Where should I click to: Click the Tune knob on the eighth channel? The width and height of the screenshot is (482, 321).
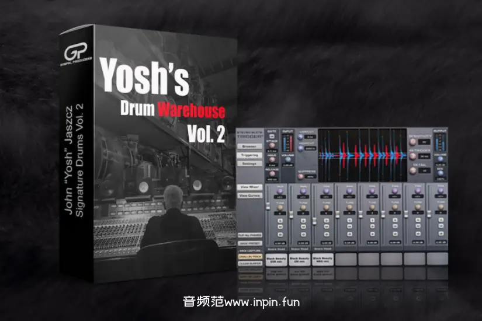pos(441,207)
